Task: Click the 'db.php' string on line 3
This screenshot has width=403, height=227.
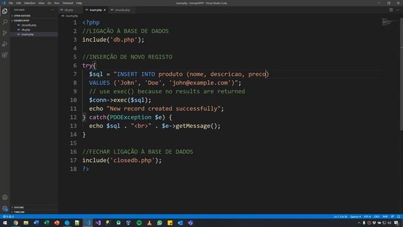Action: point(124,40)
